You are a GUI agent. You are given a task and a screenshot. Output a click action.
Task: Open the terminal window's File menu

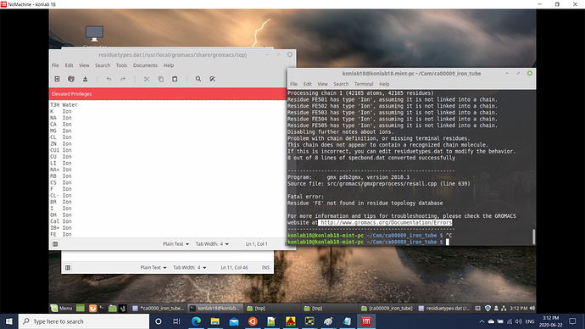coord(293,84)
